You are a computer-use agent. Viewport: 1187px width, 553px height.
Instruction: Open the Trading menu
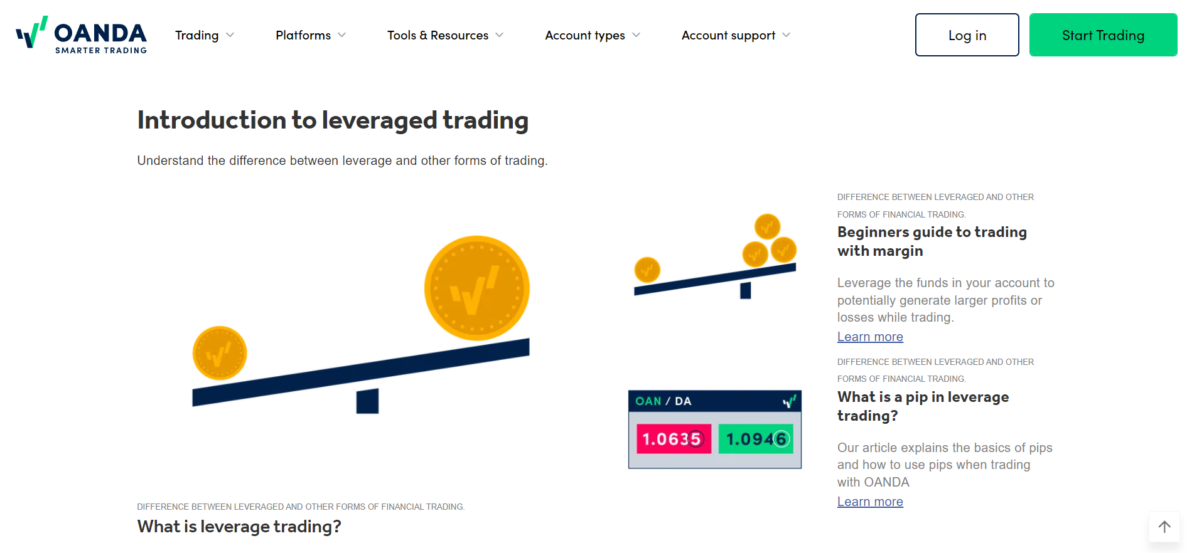click(197, 36)
